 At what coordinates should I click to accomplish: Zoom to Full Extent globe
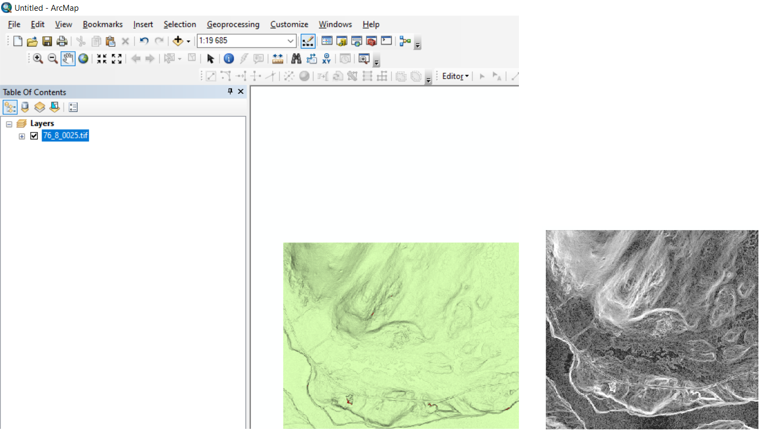tap(83, 59)
